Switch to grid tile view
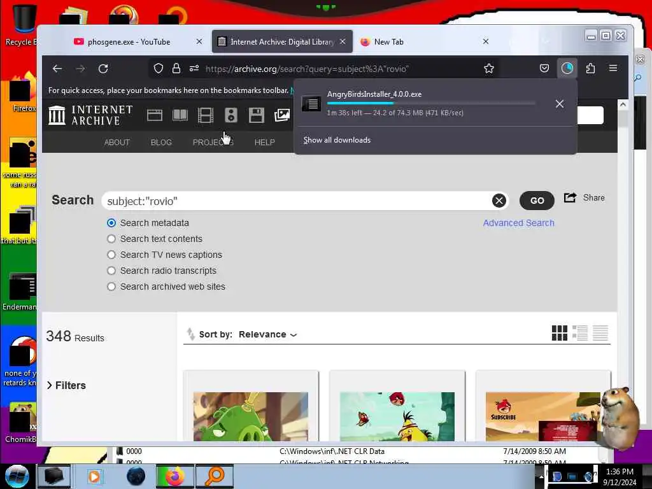 pyautogui.click(x=559, y=333)
